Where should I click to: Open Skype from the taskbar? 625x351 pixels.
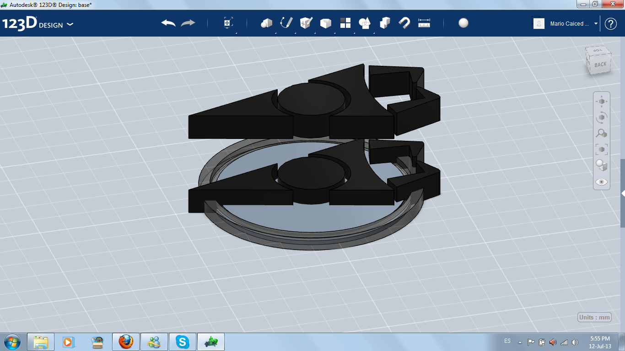183,342
